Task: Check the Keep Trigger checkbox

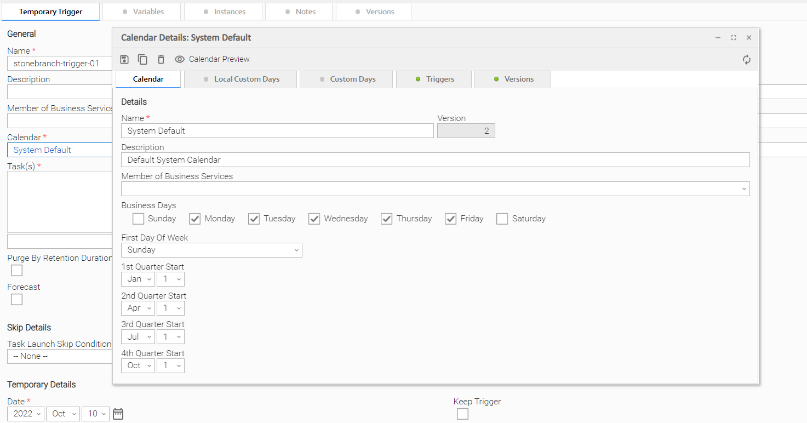Action: (x=462, y=414)
